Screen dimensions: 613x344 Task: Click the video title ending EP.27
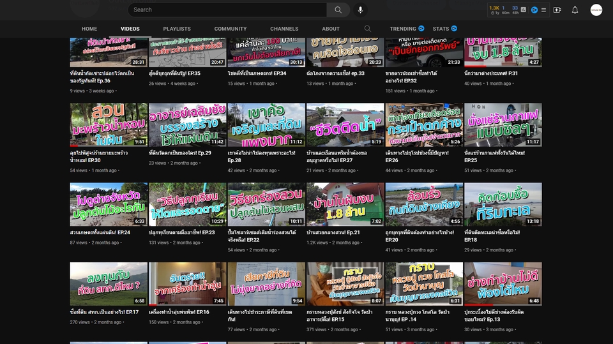click(x=337, y=156)
